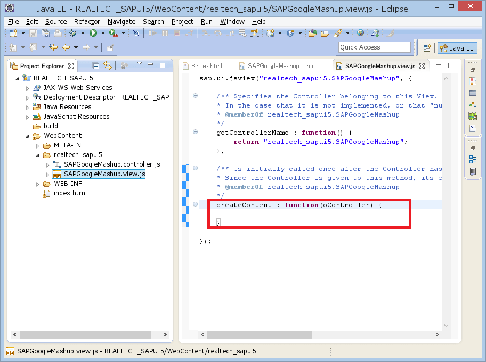Open the Task List icon in right sidebar
486x362 pixels.
(473, 171)
